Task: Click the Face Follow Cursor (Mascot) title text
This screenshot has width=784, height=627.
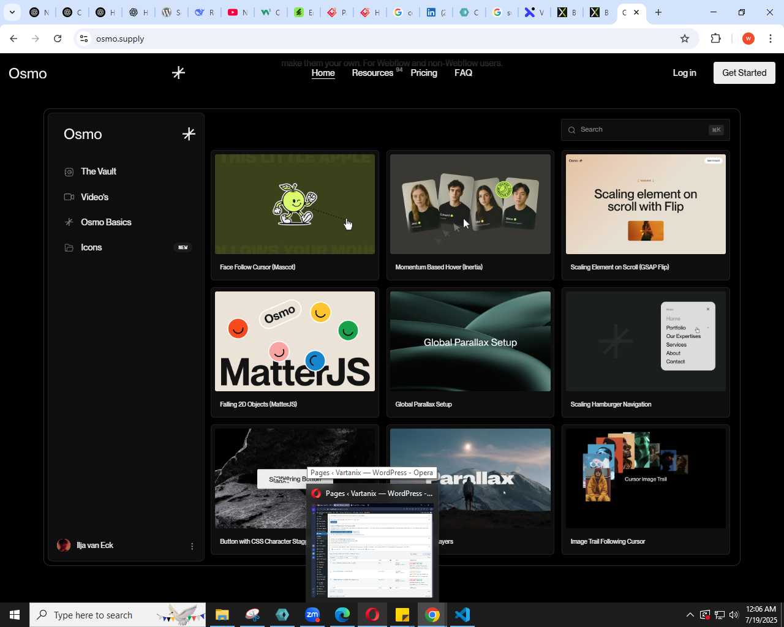Action: pyautogui.click(x=257, y=267)
